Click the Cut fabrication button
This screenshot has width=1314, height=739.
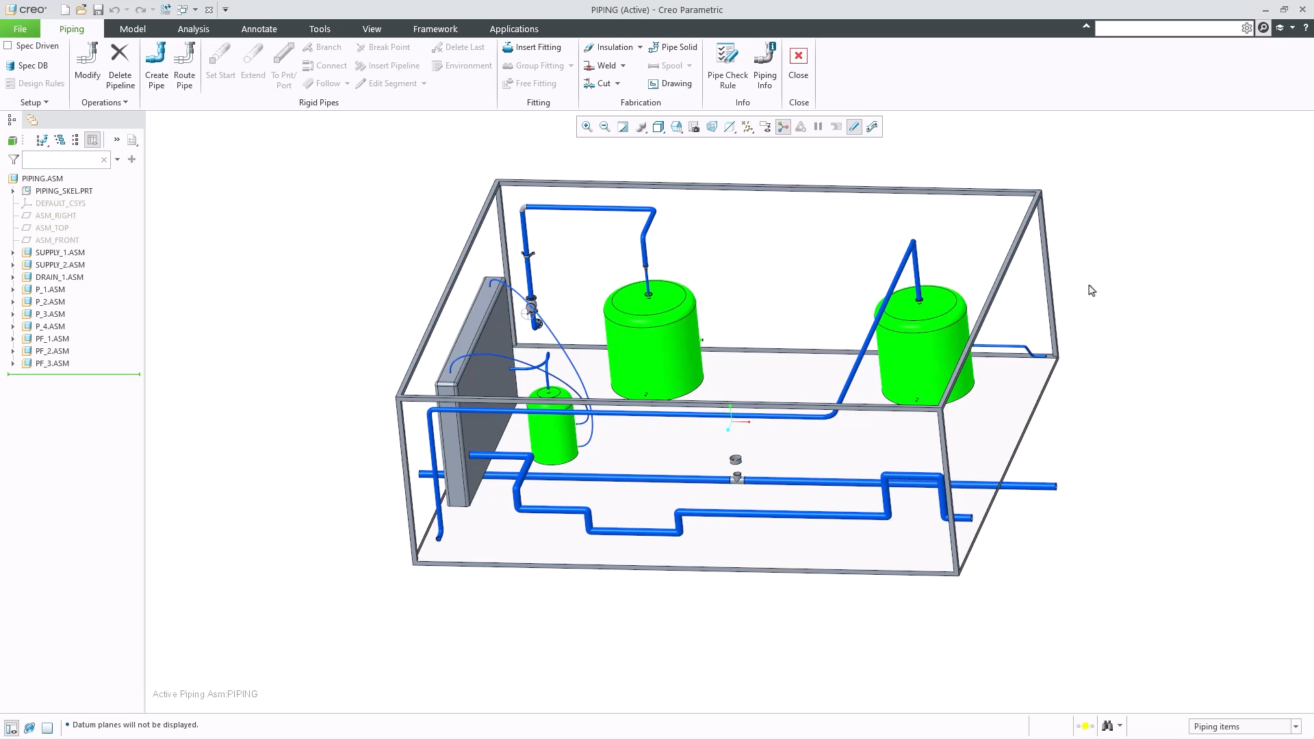597,83
